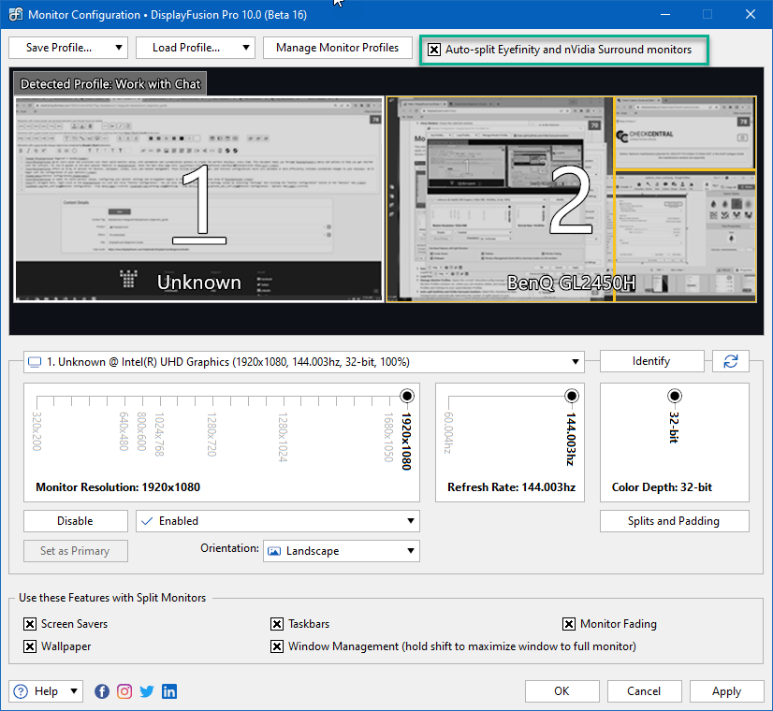Select the bottom-right split of monitor 2
Screen dimensions: 773x711
click(685, 237)
